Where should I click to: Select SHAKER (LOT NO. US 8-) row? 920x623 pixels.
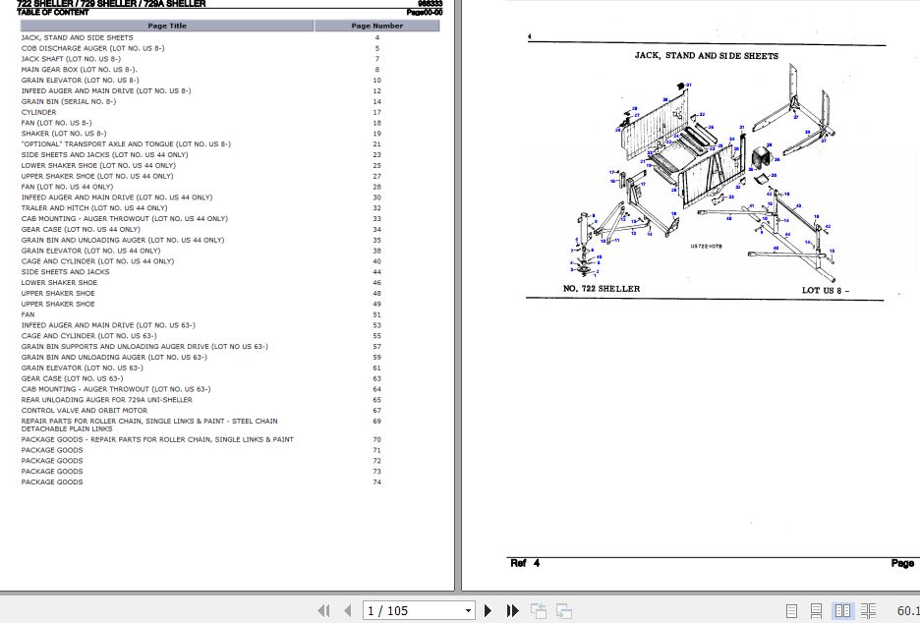[64, 134]
